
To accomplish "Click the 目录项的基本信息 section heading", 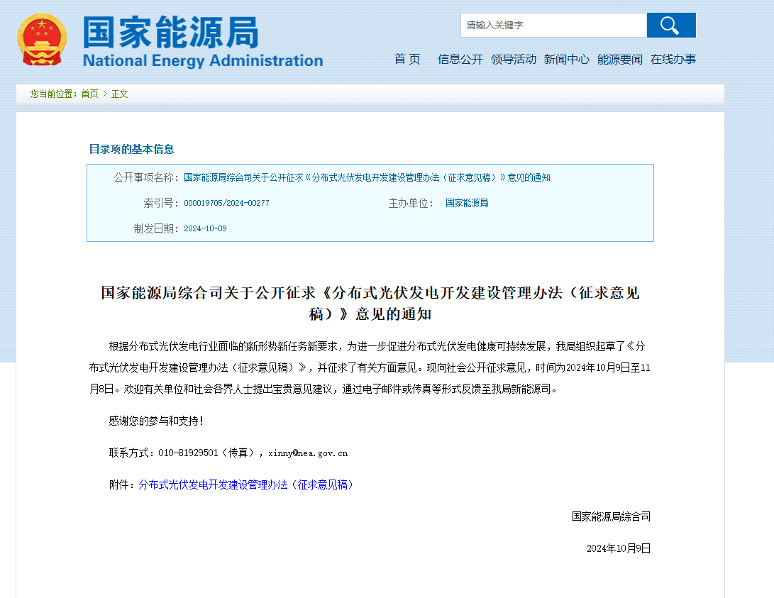I will click(x=131, y=149).
